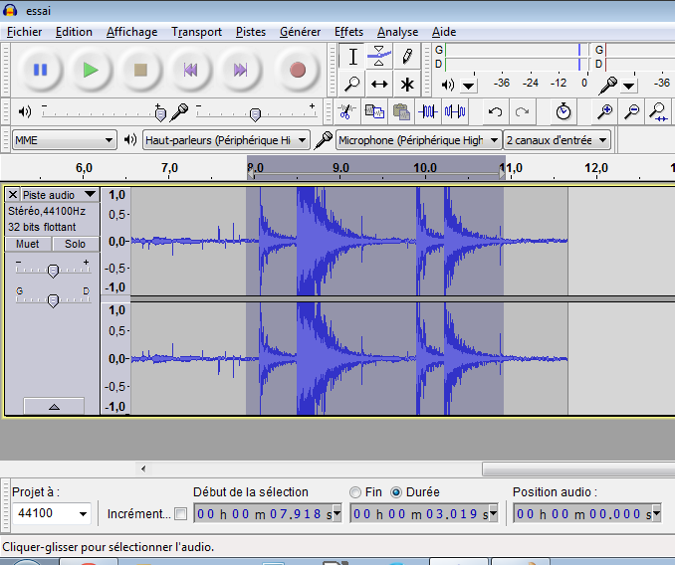This screenshot has height=565, width=675.
Task: Select the Durée radio button
Action: pos(396,491)
